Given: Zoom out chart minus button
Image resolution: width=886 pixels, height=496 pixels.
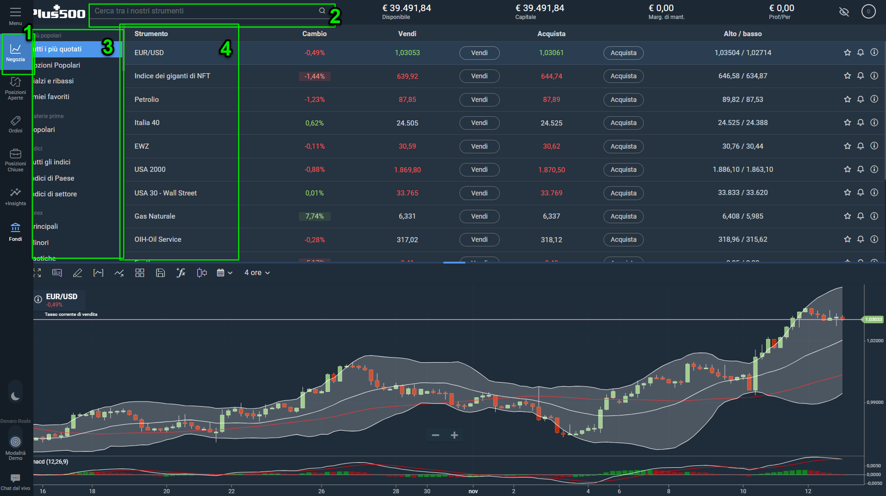Looking at the screenshot, I should pyautogui.click(x=435, y=435).
